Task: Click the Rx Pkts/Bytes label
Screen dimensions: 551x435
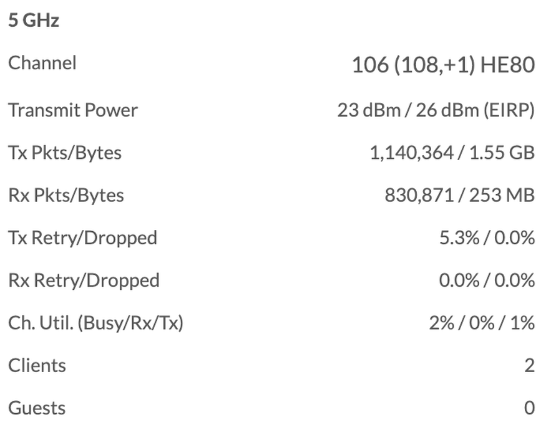Action: click(x=66, y=195)
